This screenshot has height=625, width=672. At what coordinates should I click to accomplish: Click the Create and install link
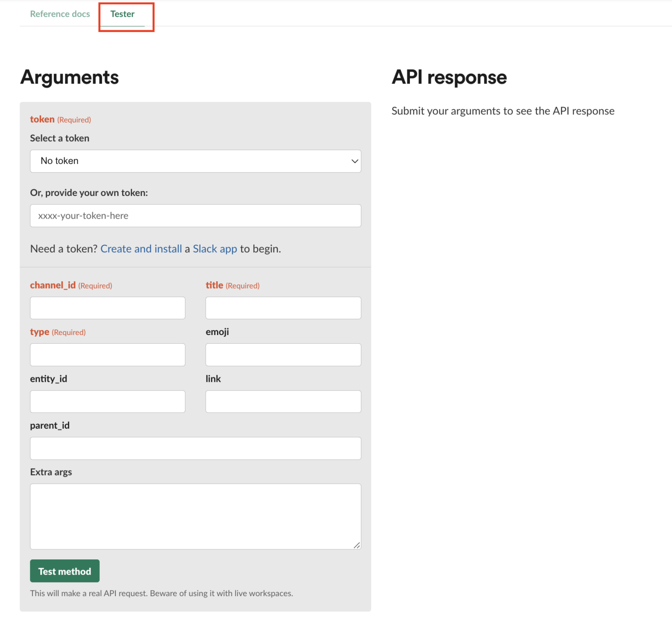point(141,248)
